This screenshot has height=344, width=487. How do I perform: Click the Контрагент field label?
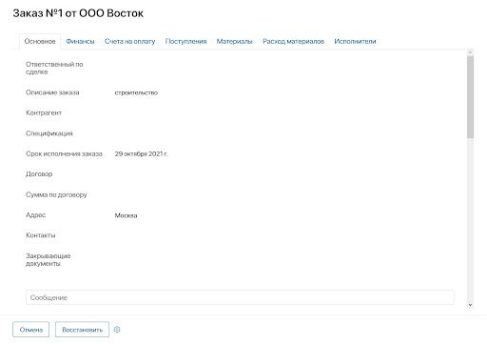point(44,112)
